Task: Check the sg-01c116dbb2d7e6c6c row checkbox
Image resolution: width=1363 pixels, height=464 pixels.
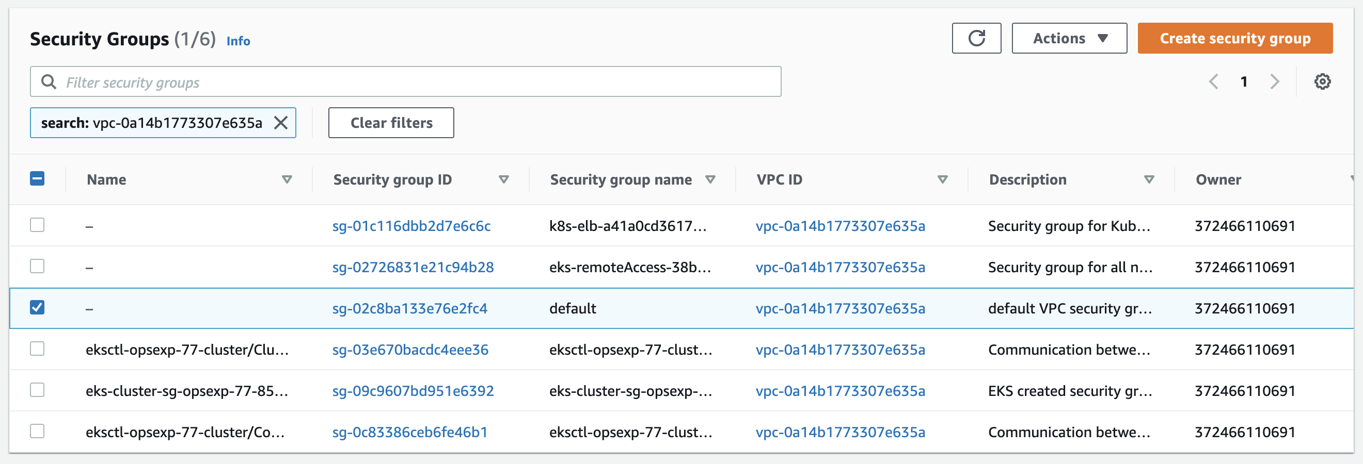Action: (37, 226)
